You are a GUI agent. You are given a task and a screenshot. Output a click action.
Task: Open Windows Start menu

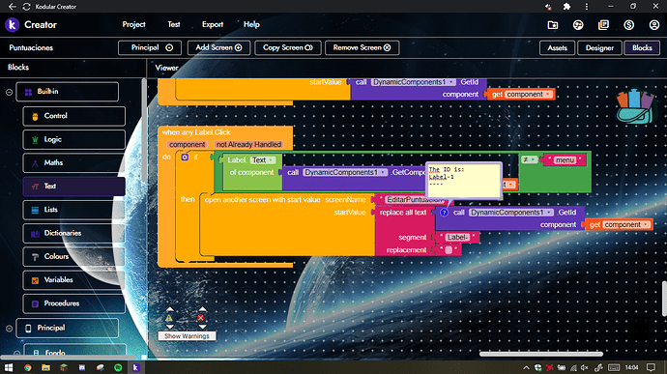(x=9, y=367)
